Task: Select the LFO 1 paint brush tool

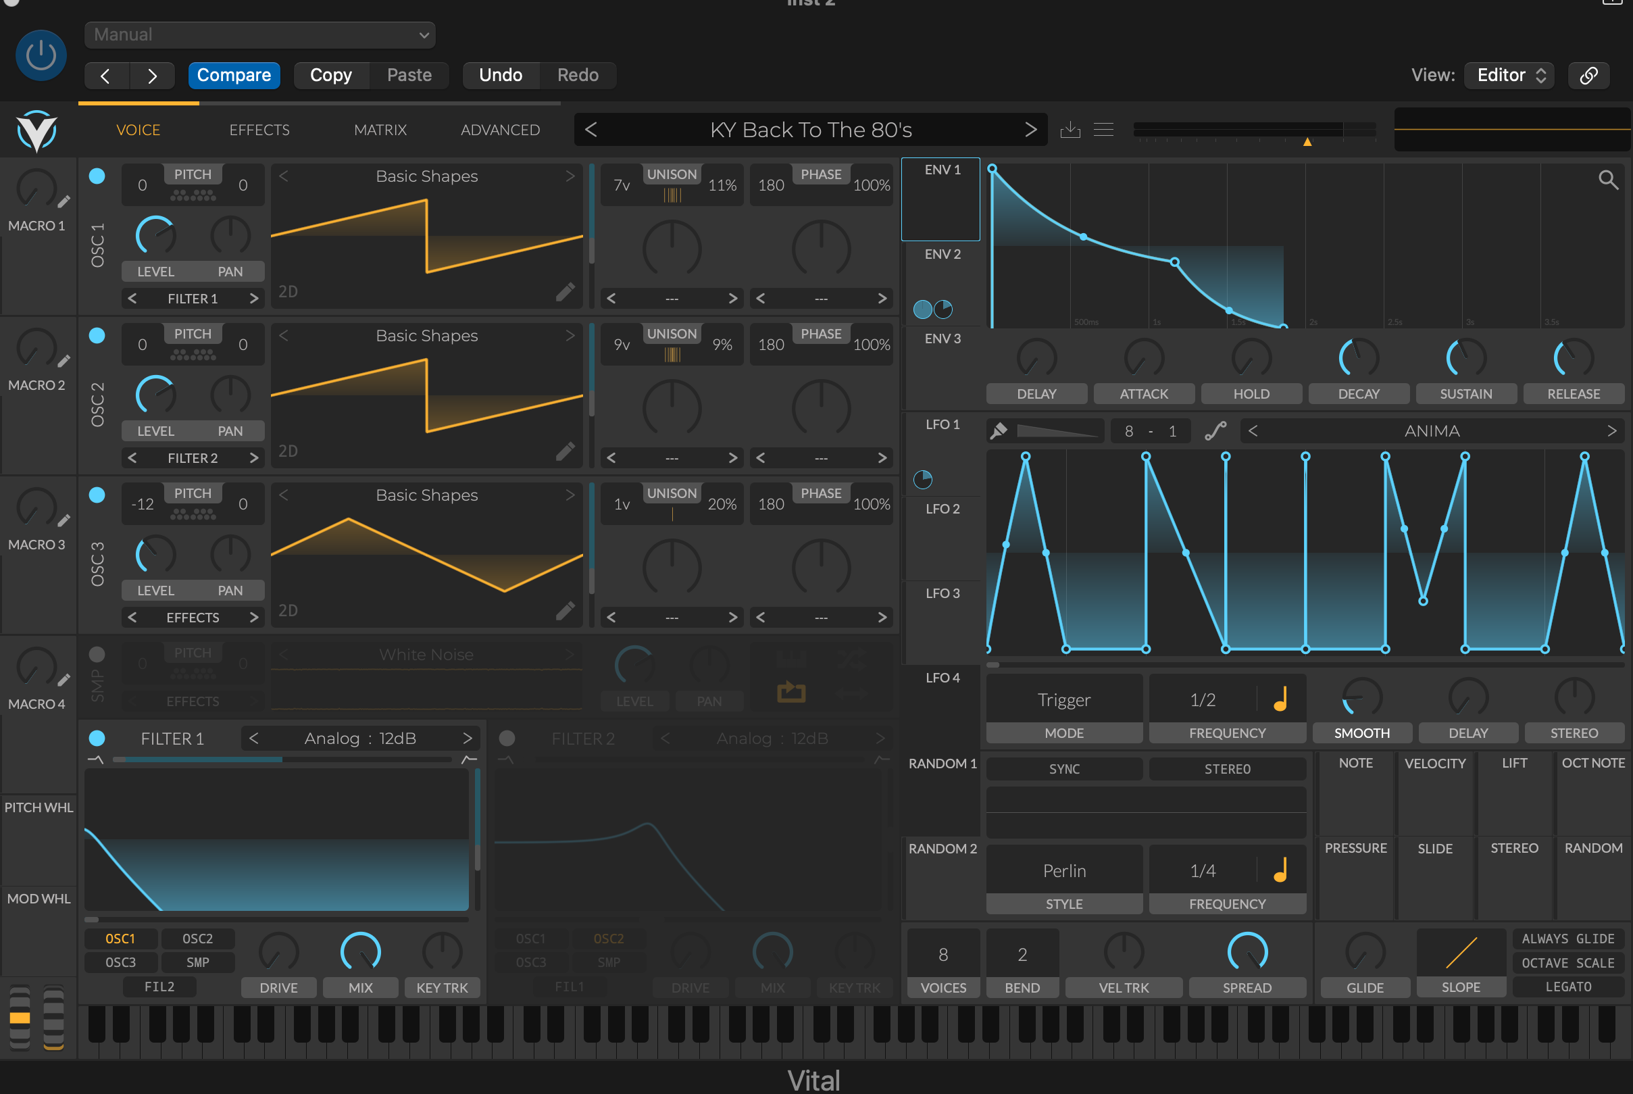Action: pos(999,431)
